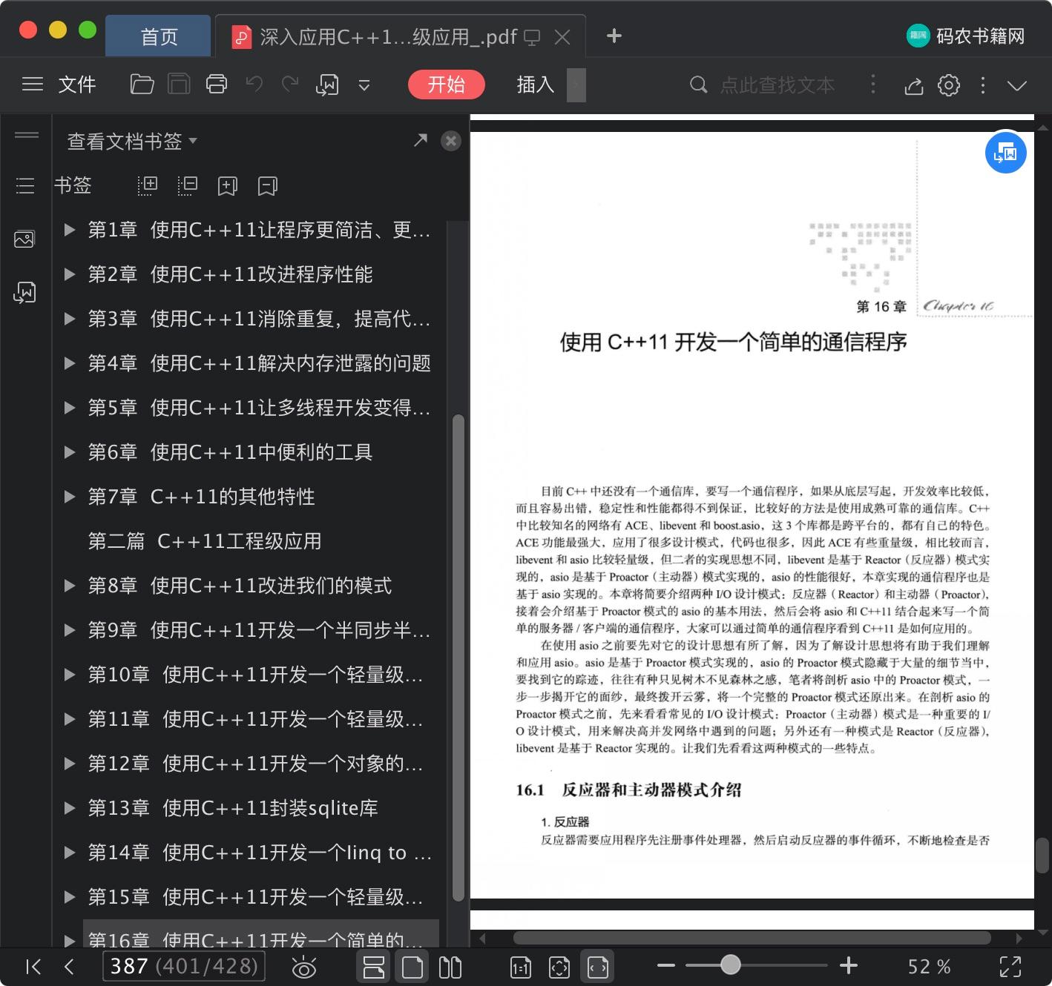Image resolution: width=1052 pixels, height=986 pixels.
Task: Select the 开始 ribbon tab
Action: coord(447,85)
